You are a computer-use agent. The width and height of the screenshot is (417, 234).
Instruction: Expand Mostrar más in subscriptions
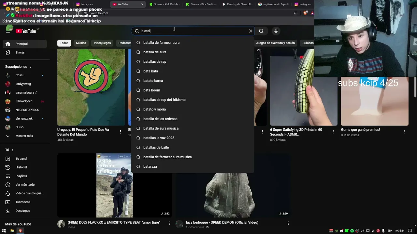point(24,136)
